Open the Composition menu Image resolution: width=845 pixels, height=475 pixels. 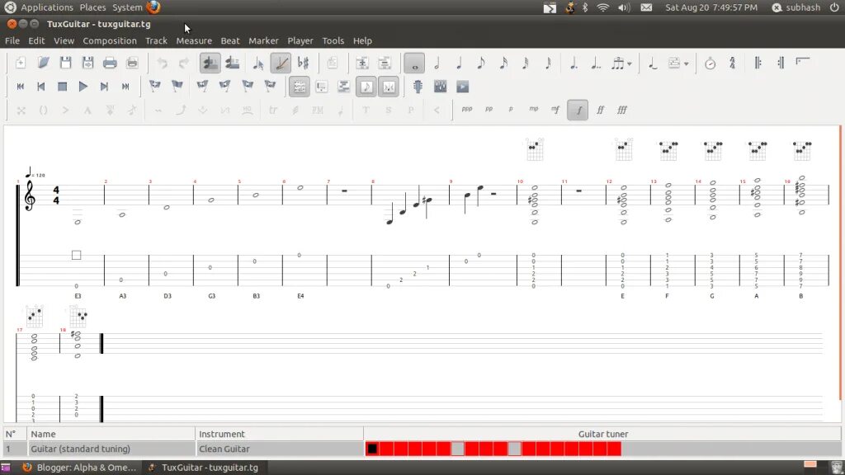point(110,41)
